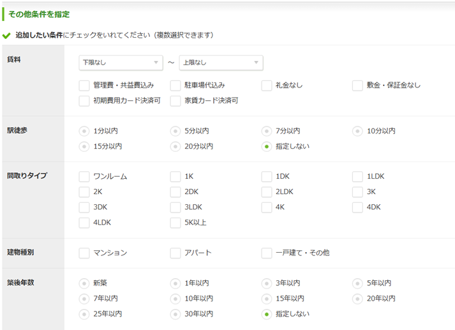This screenshot has height=330, width=455.
Task: Enable the 駐車場代込み option
Action: tap(175, 85)
